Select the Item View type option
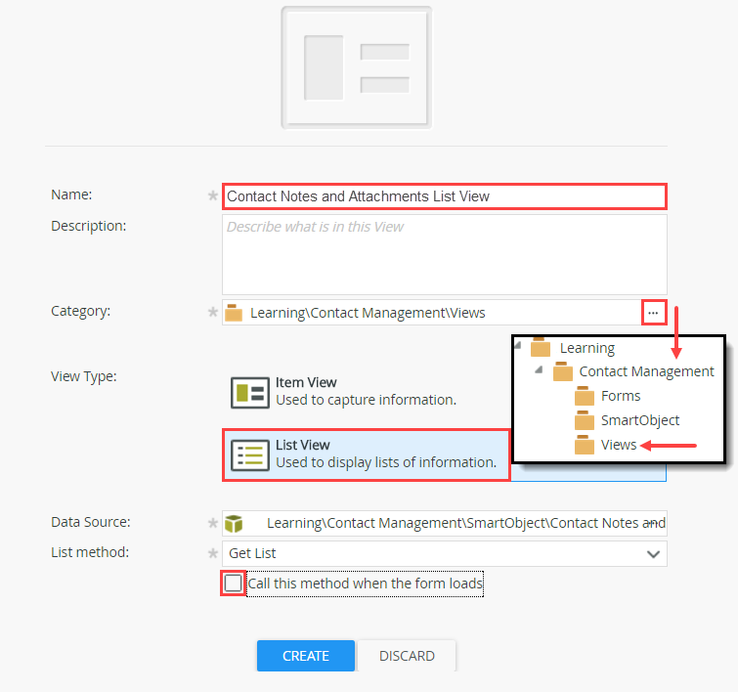Image resolution: width=738 pixels, height=692 pixels. coord(367,392)
